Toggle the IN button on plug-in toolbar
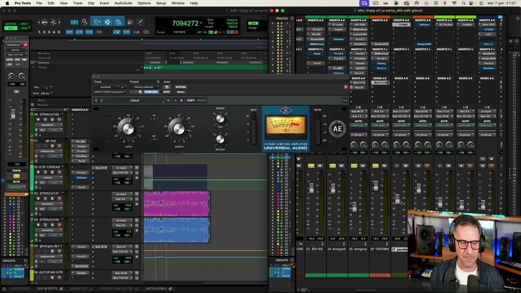The width and height of the screenshot is (521, 293). [x=168, y=101]
